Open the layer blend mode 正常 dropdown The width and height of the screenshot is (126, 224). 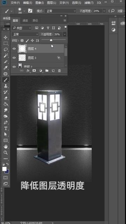[x=25, y=34]
